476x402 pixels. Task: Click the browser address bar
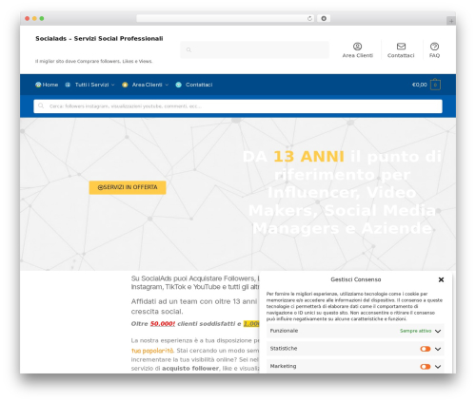coord(226,18)
